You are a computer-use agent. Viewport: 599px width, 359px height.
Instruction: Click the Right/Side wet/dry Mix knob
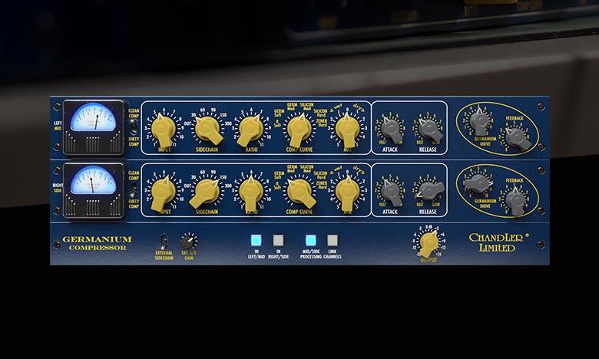(347, 193)
